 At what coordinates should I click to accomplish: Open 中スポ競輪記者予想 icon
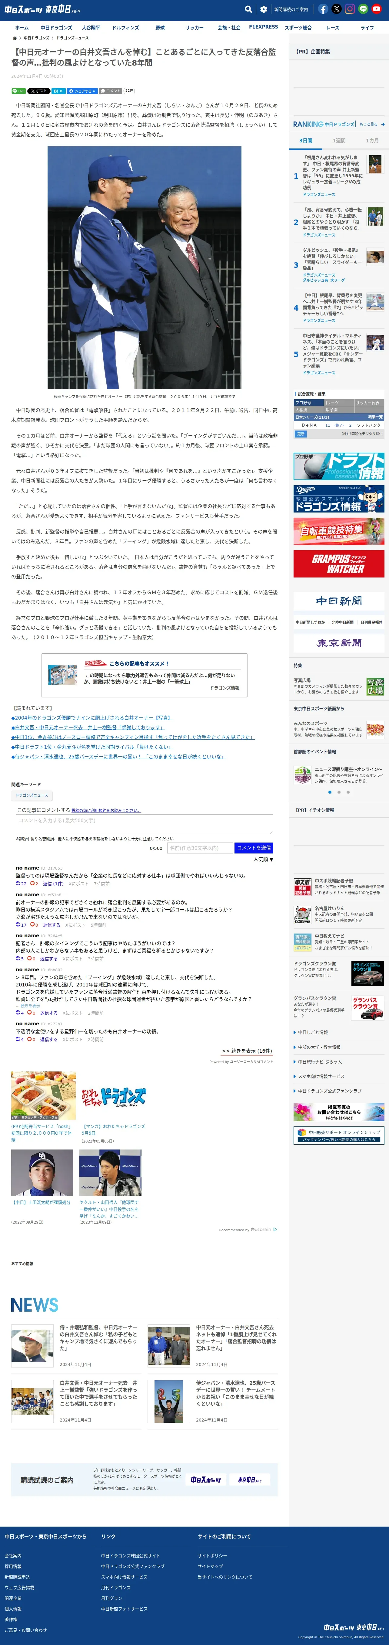pos(302,887)
